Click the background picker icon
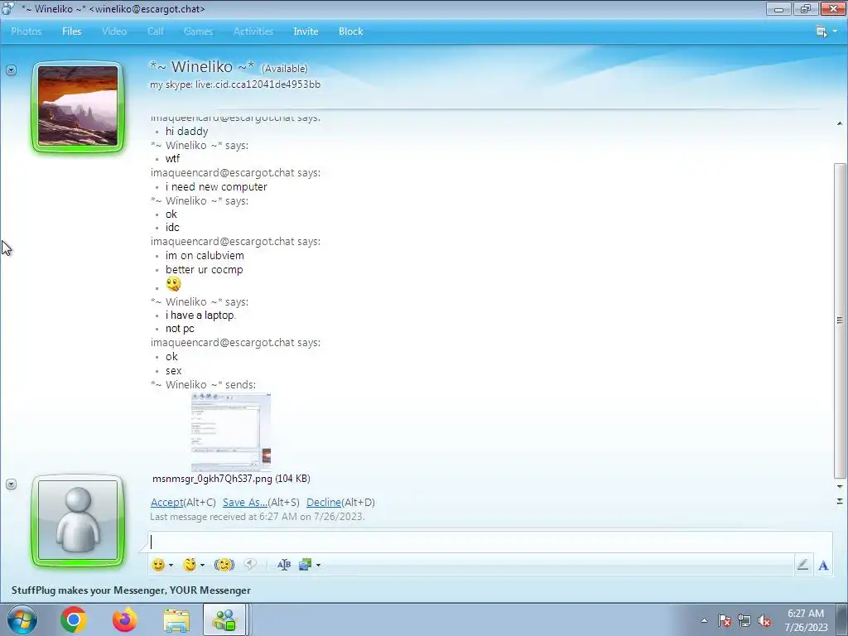This screenshot has height=636, width=848. point(305,565)
